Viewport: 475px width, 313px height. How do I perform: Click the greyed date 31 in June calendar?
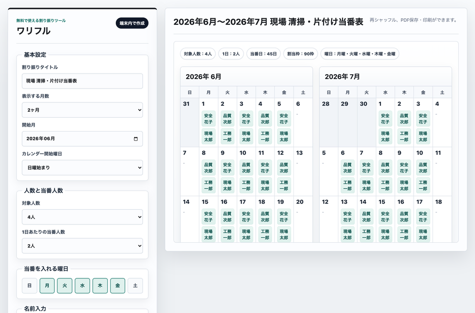point(187,104)
